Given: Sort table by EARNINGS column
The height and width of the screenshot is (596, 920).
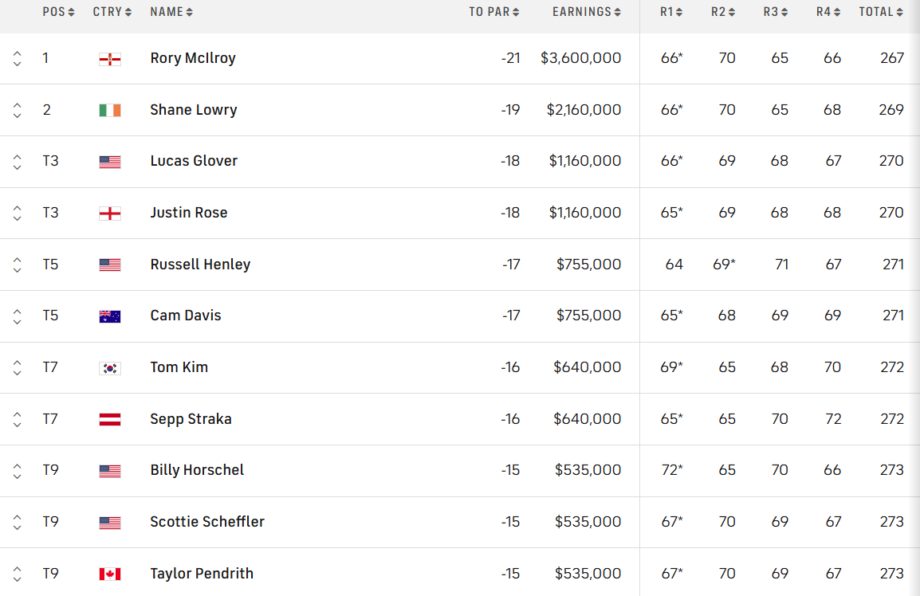Looking at the screenshot, I should 587,12.
